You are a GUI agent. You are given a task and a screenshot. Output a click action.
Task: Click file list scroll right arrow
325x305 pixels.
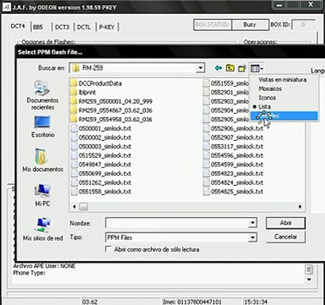pyautogui.click(x=300, y=207)
